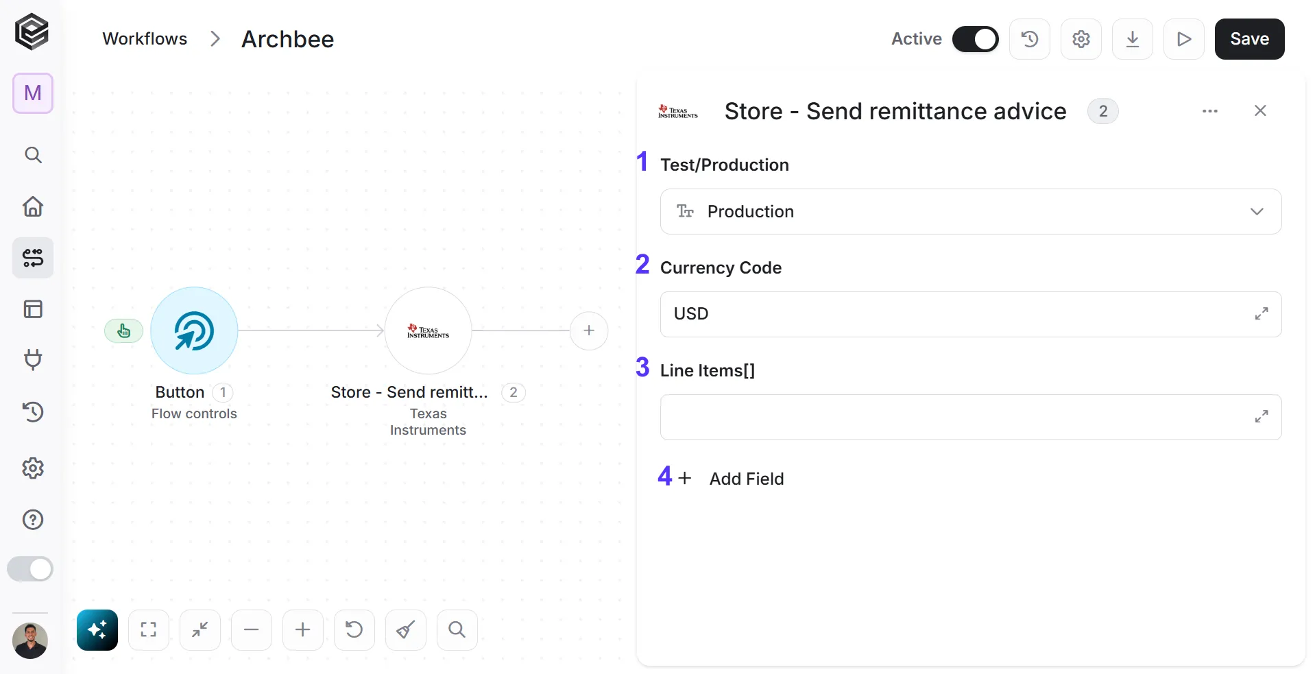Zoom in the canvas with the plus button
This screenshot has width=1315, height=674.
303,630
